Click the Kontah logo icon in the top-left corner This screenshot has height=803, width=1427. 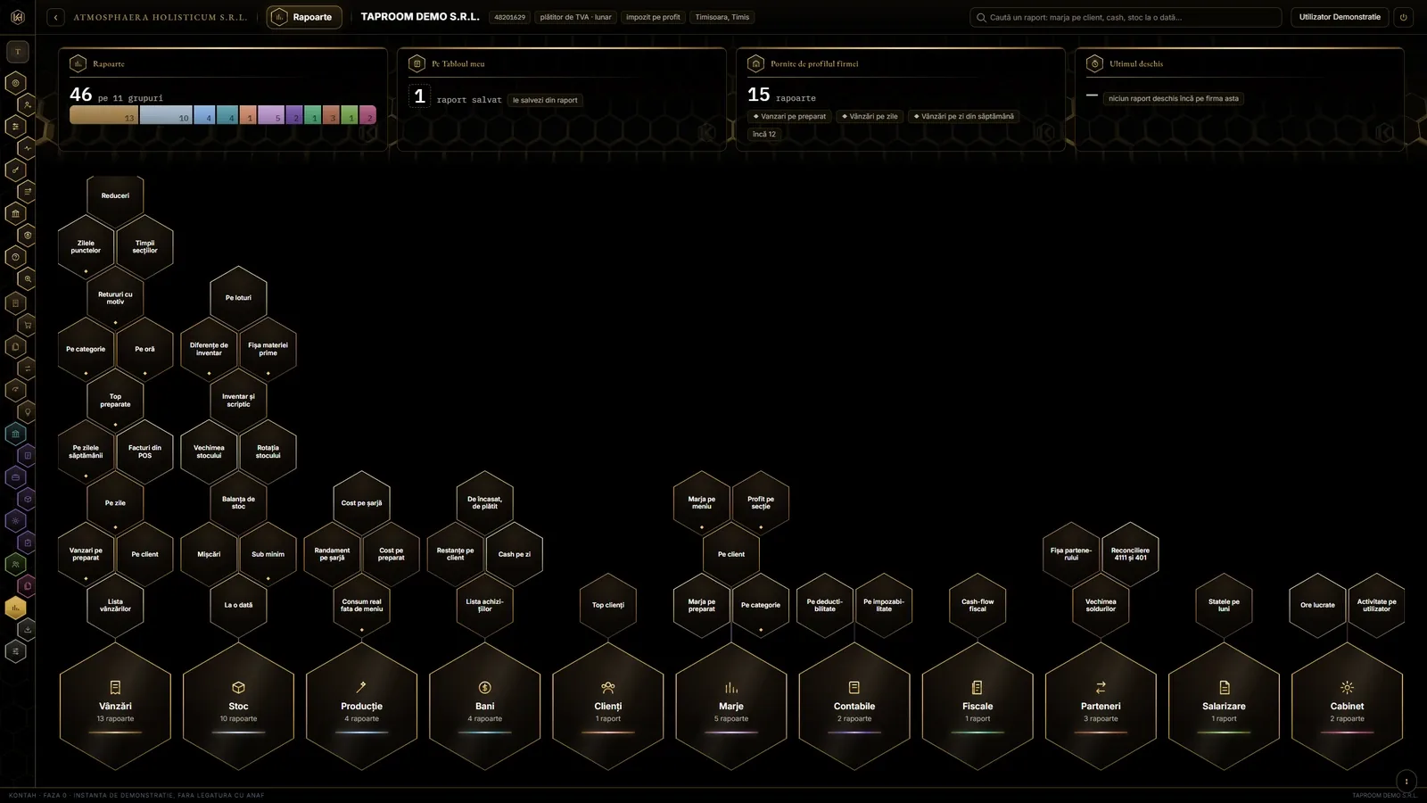17,17
